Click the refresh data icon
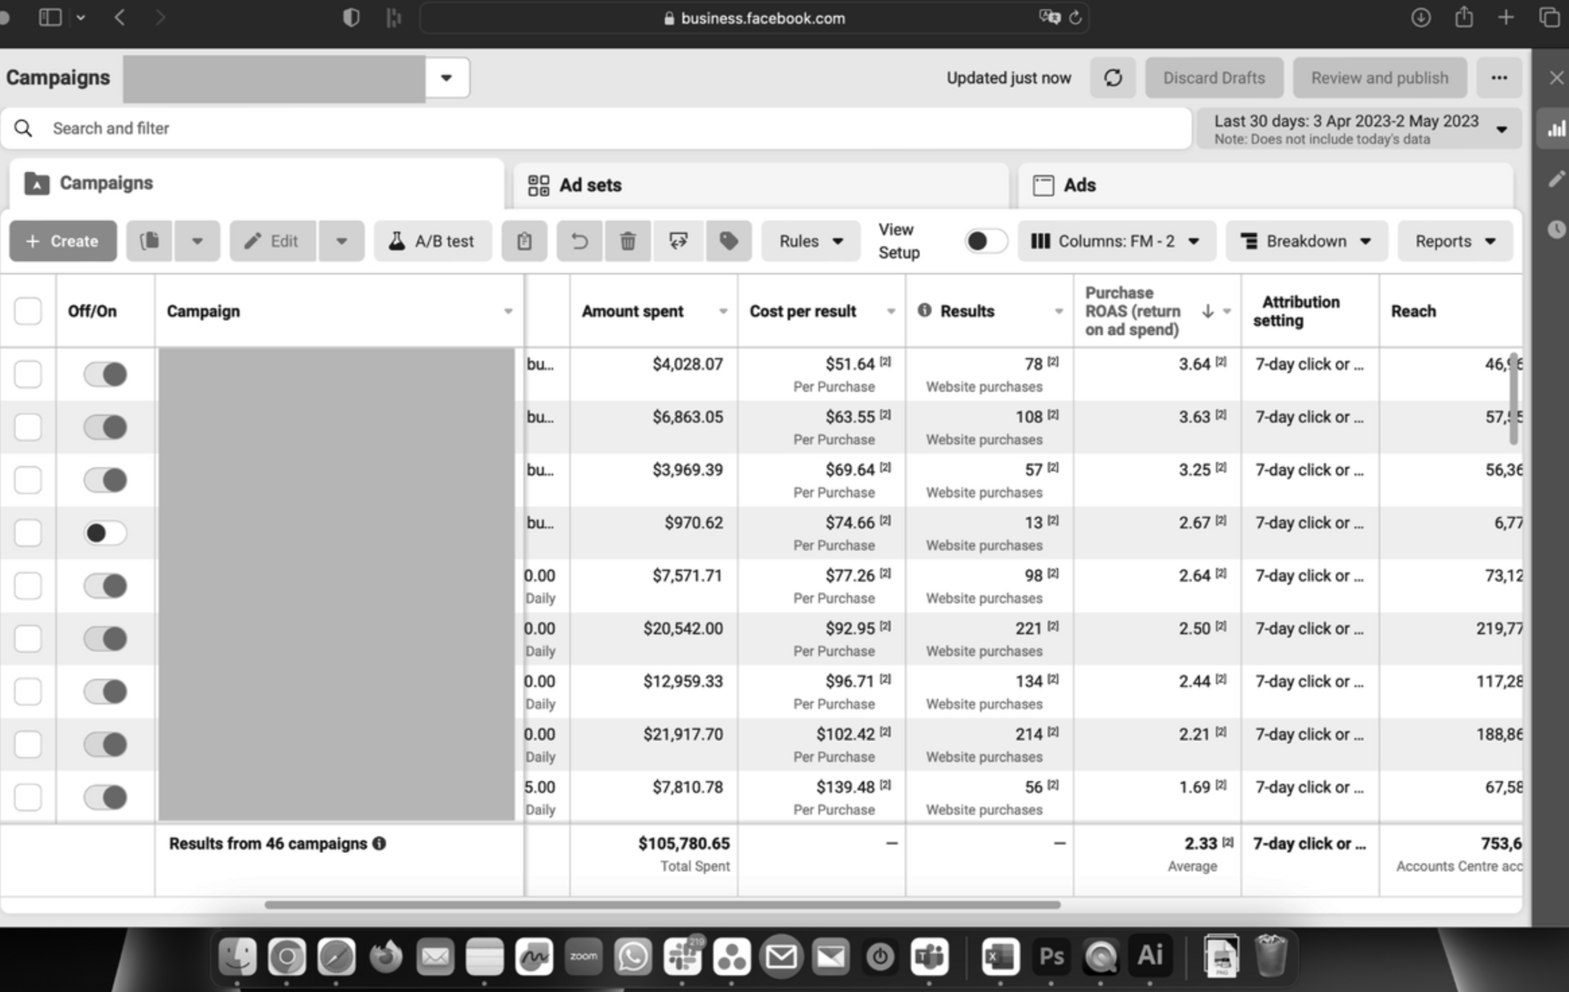Screen dimensions: 1569x992 (x=1113, y=78)
